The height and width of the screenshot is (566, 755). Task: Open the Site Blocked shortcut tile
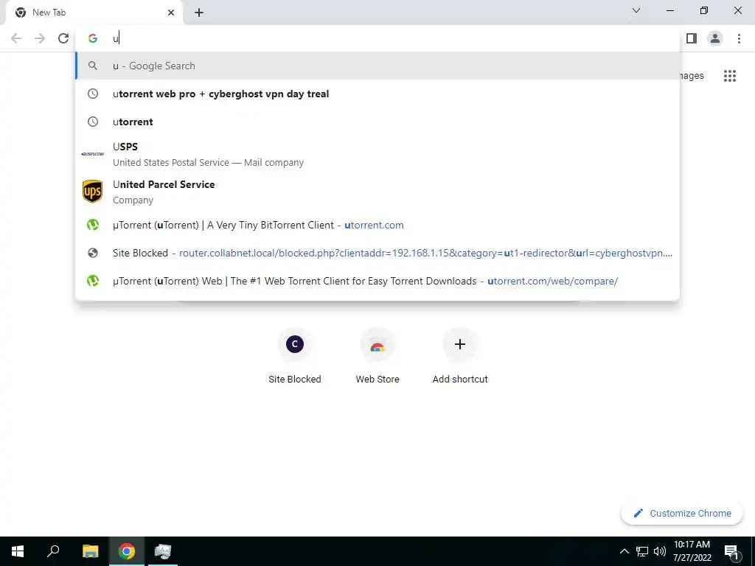pyautogui.click(x=295, y=356)
